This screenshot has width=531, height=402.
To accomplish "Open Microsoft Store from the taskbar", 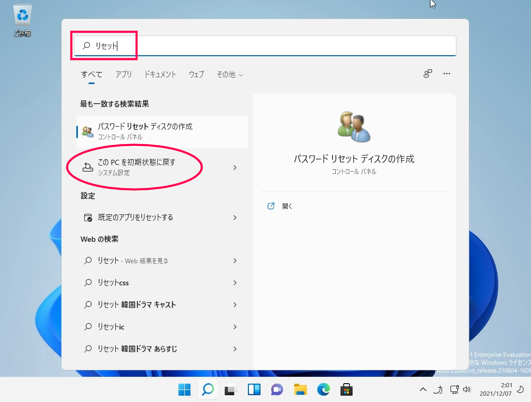I will (346, 389).
